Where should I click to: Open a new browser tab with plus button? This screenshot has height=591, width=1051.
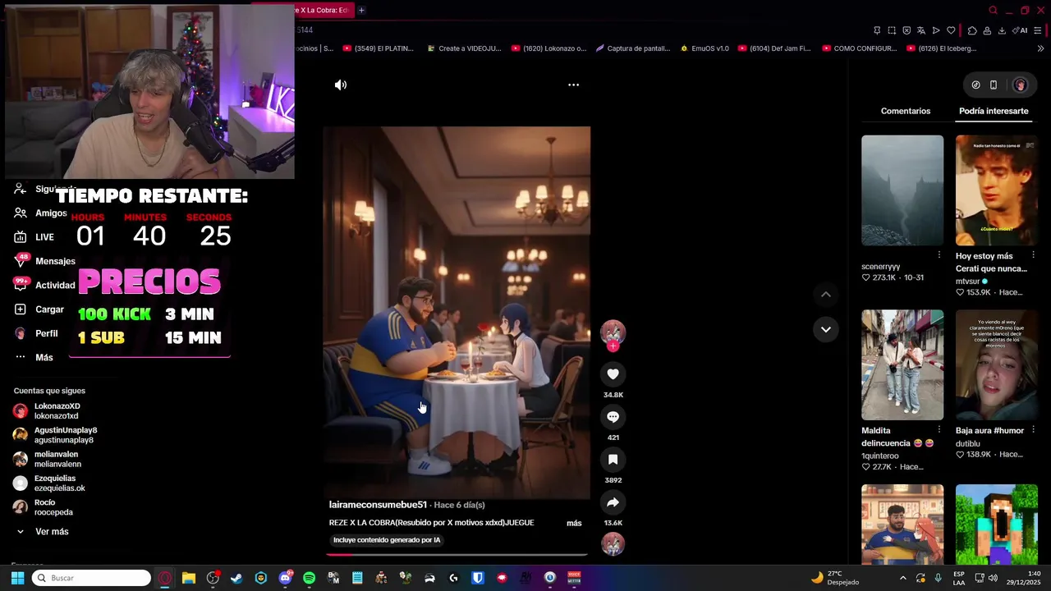point(361,11)
